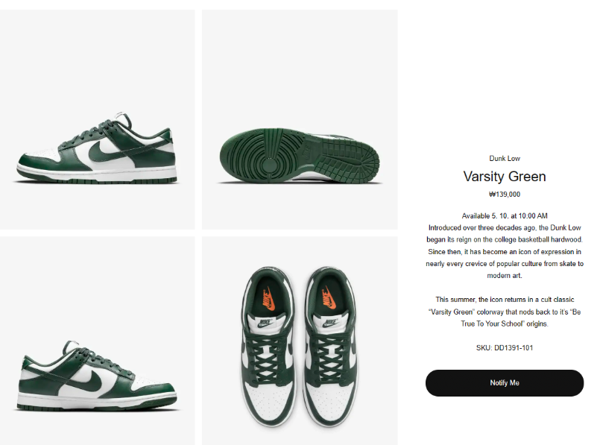Open the green outsole shoe image
This screenshot has width=597, height=445.
(300, 119)
